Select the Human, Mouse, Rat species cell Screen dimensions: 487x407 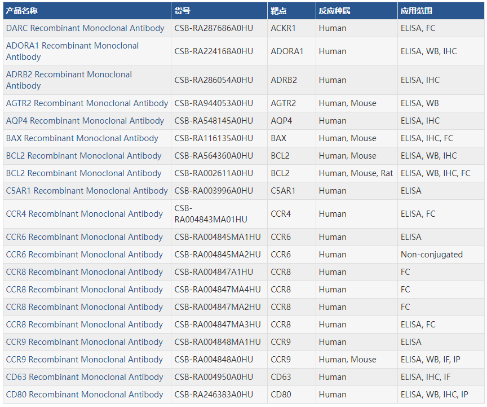[x=356, y=173]
